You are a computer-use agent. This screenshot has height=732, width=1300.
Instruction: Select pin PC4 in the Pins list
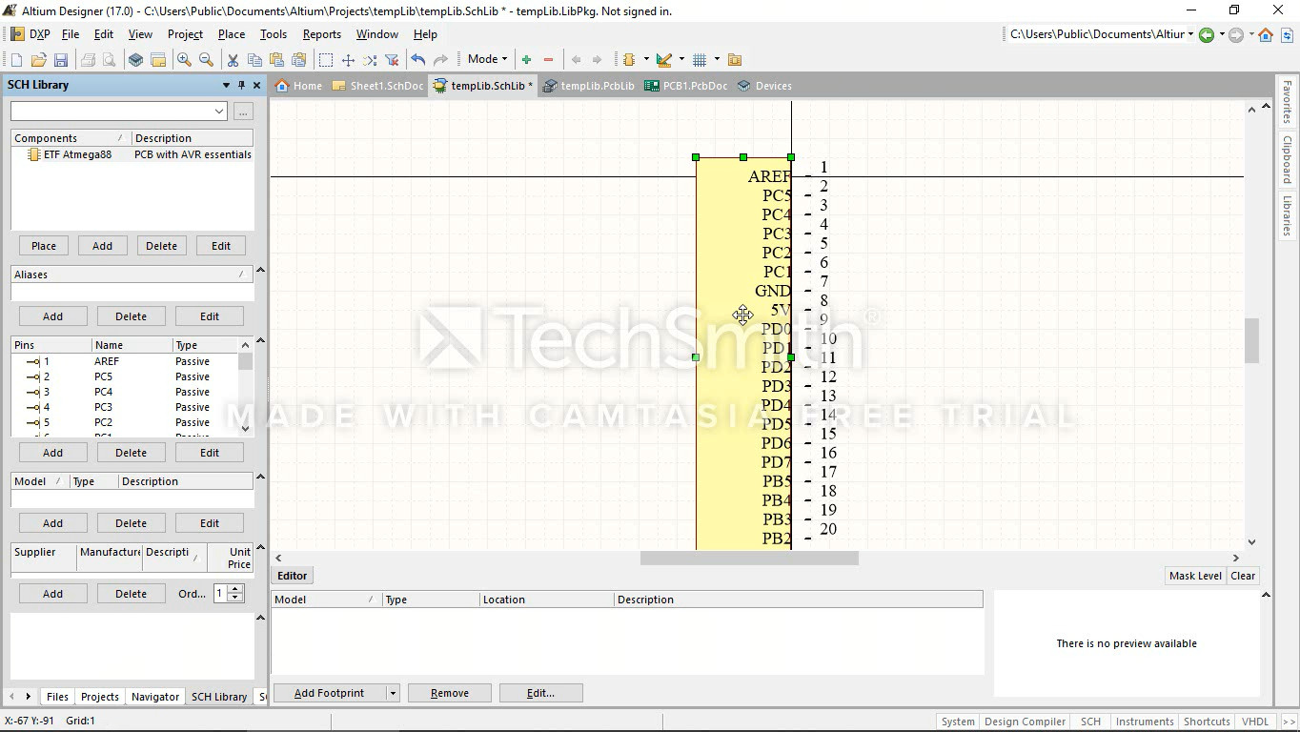coord(103,392)
